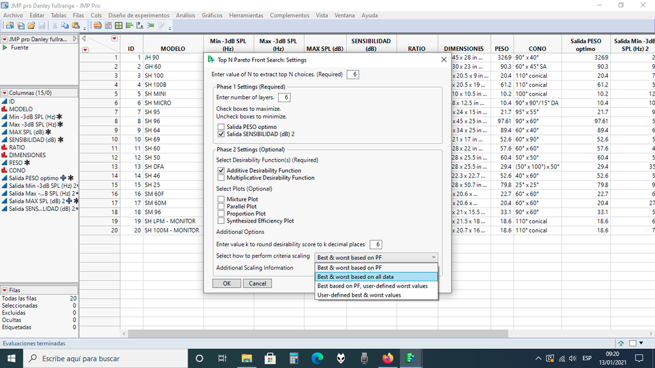Viewport: 655px width, 368px height.
Task: Open the Análisis menu
Action: tap(186, 15)
